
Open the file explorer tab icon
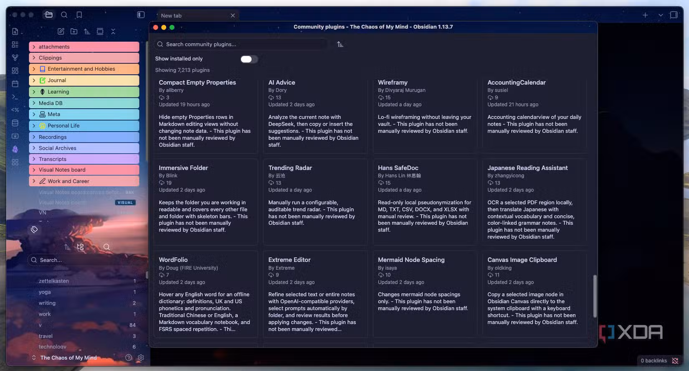49,15
